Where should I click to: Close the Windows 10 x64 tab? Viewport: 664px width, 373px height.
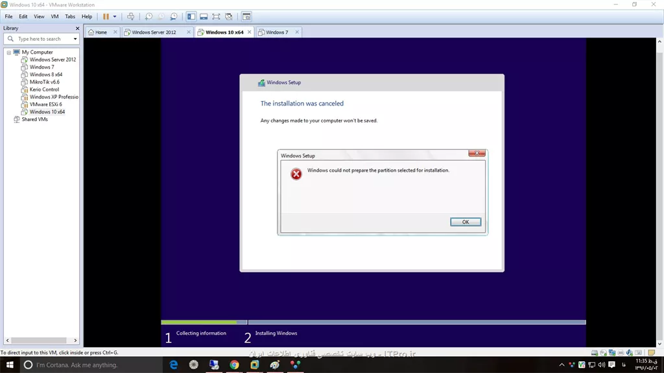(x=250, y=32)
